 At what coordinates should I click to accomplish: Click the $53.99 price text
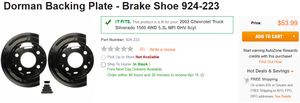coord(288,23)
